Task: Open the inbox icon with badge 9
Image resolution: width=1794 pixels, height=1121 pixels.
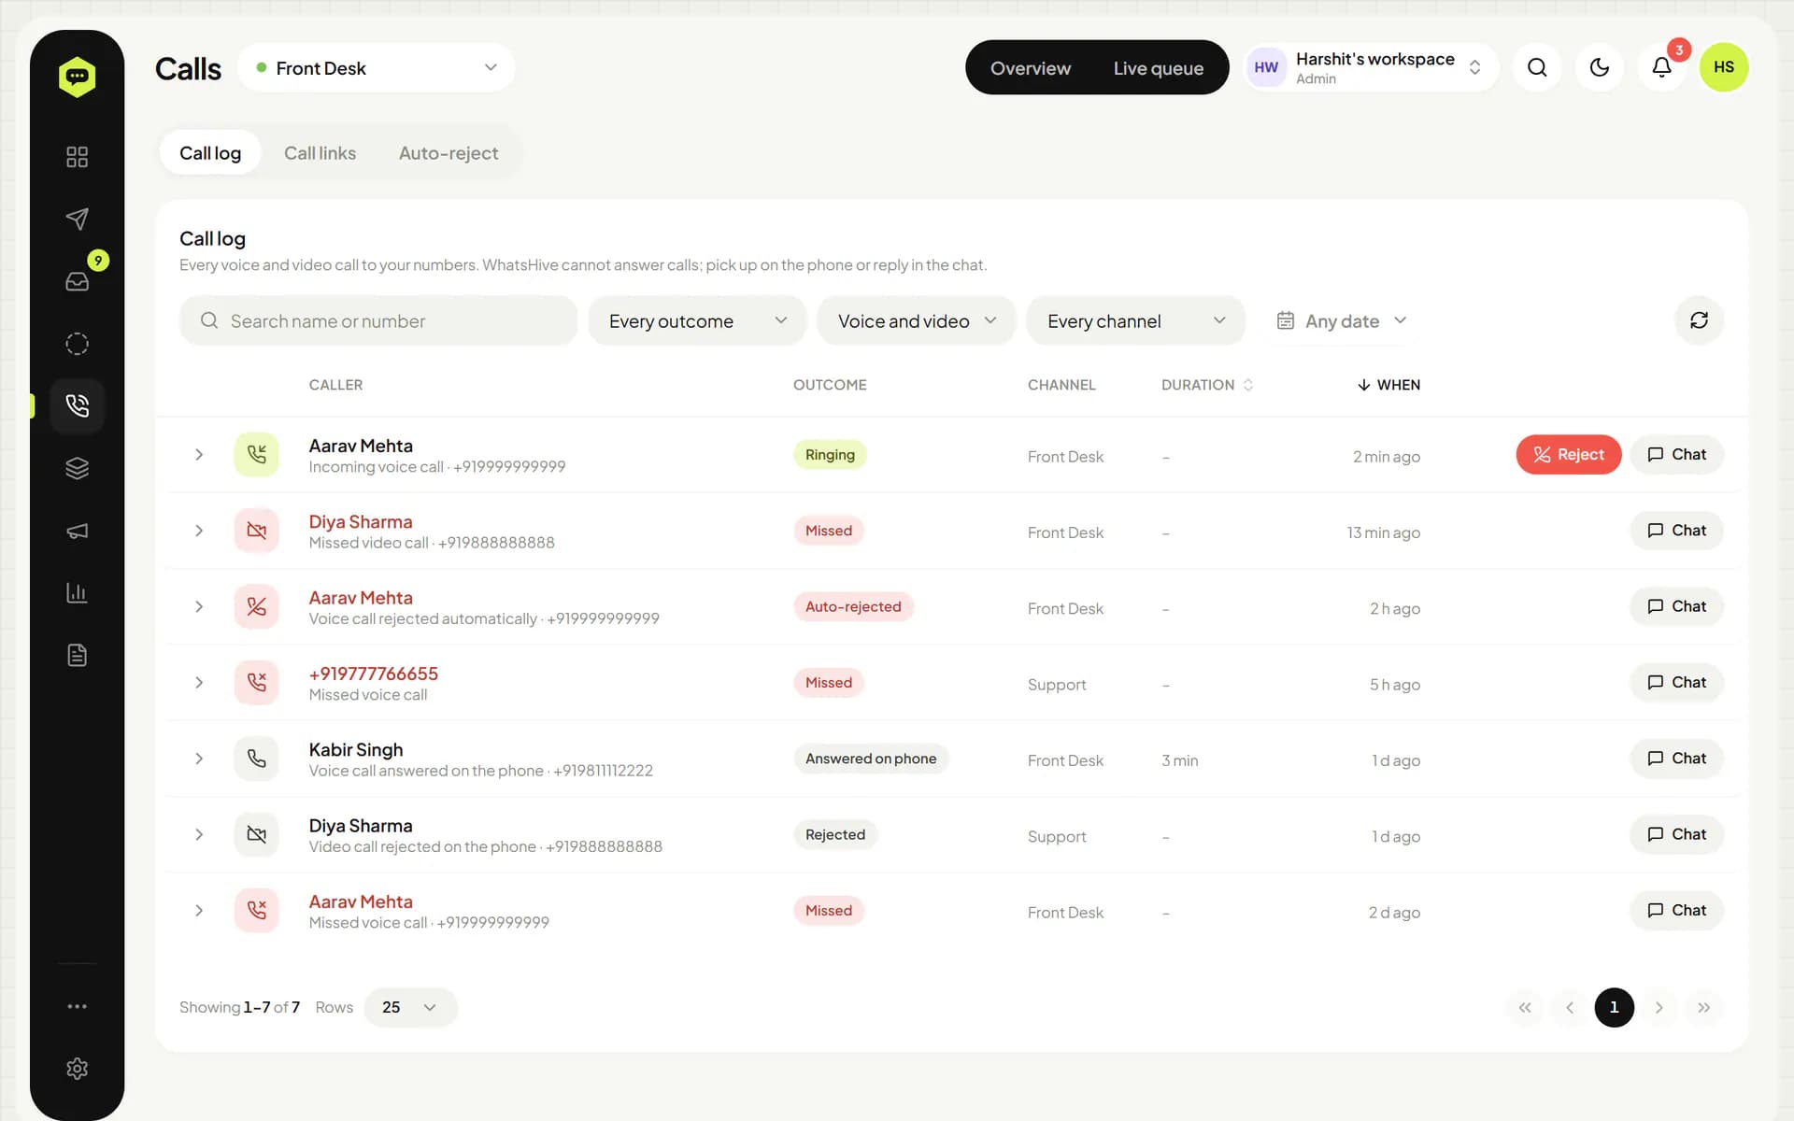Action: click(77, 281)
